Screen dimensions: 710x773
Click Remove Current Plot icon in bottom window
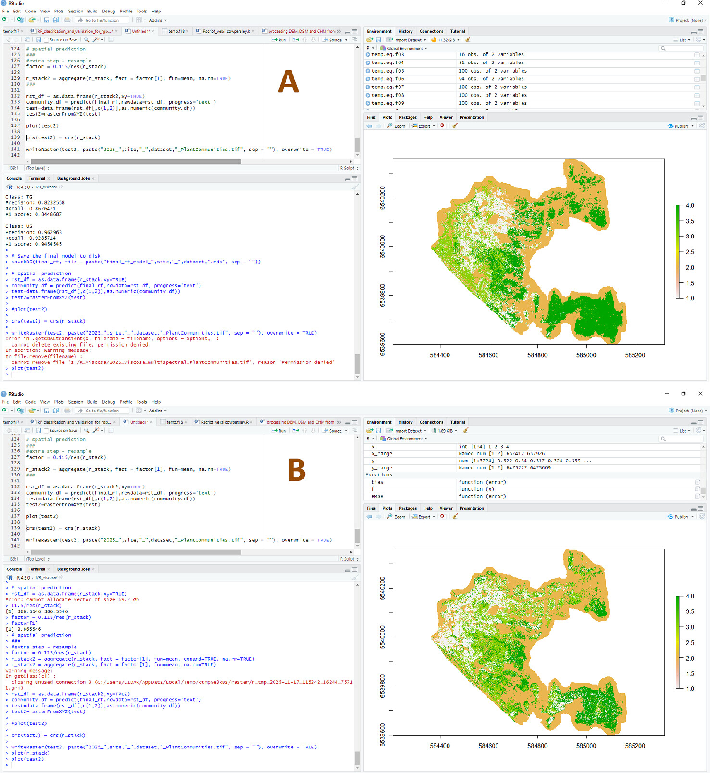click(x=442, y=517)
